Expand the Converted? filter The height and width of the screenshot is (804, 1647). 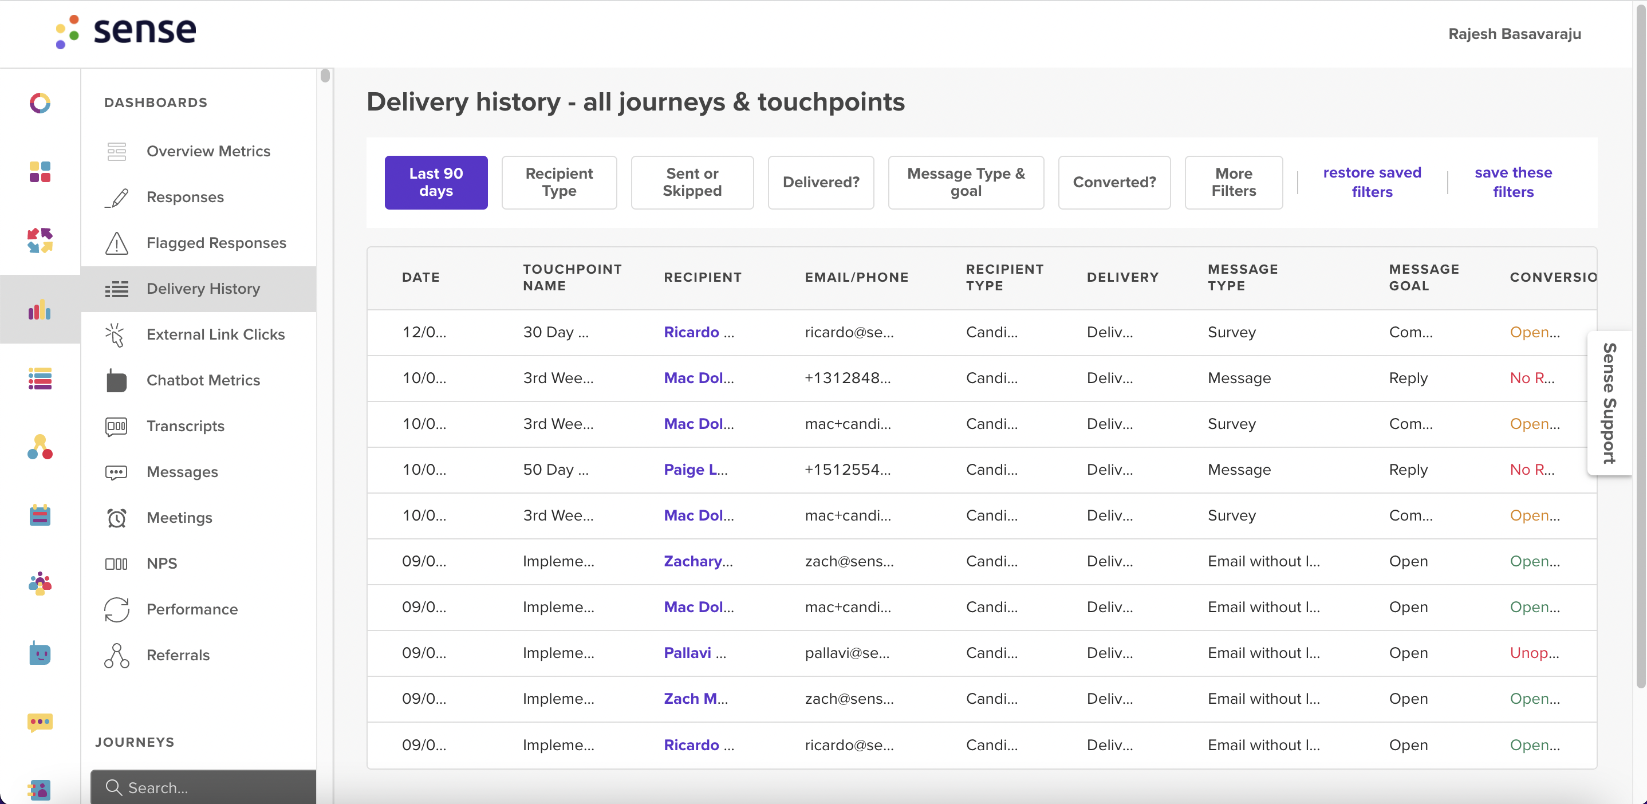(1114, 182)
